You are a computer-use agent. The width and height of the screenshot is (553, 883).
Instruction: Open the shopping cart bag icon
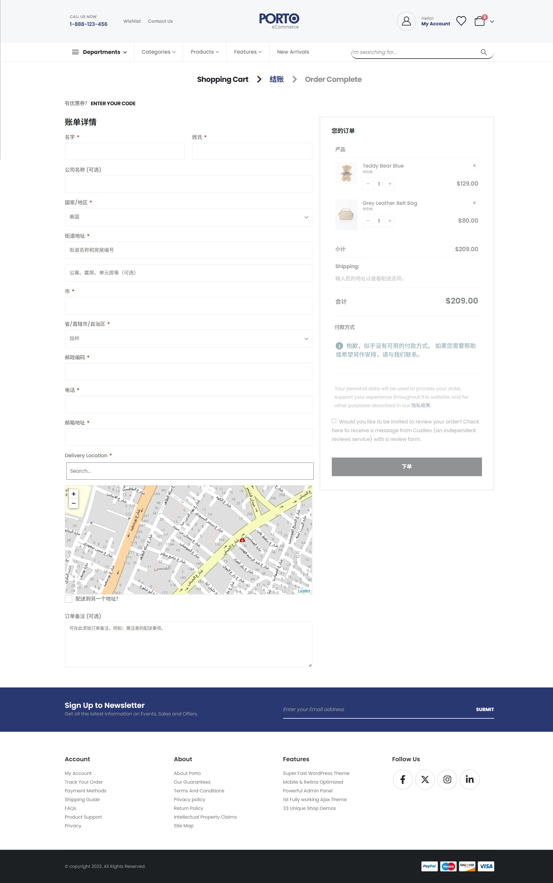pyautogui.click(x=479, y=21)
